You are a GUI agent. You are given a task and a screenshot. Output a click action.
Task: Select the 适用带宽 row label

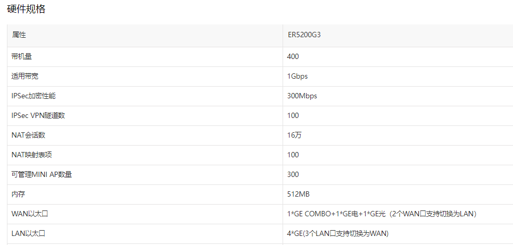[25, 76]
